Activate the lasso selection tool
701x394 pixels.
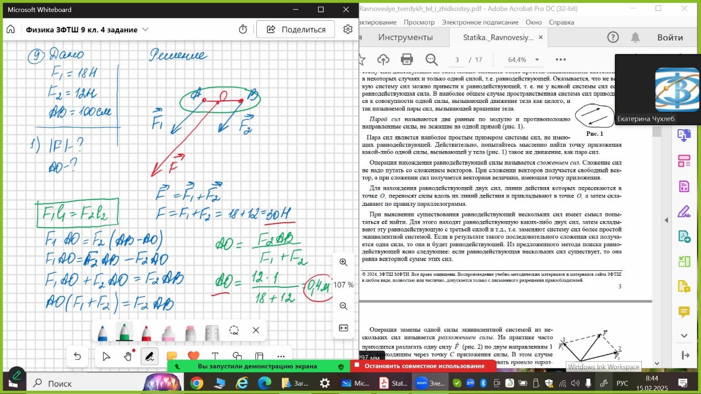coord(234,331)
